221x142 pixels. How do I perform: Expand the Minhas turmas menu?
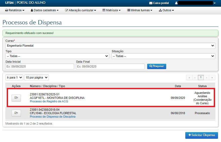tap(140, 10)
